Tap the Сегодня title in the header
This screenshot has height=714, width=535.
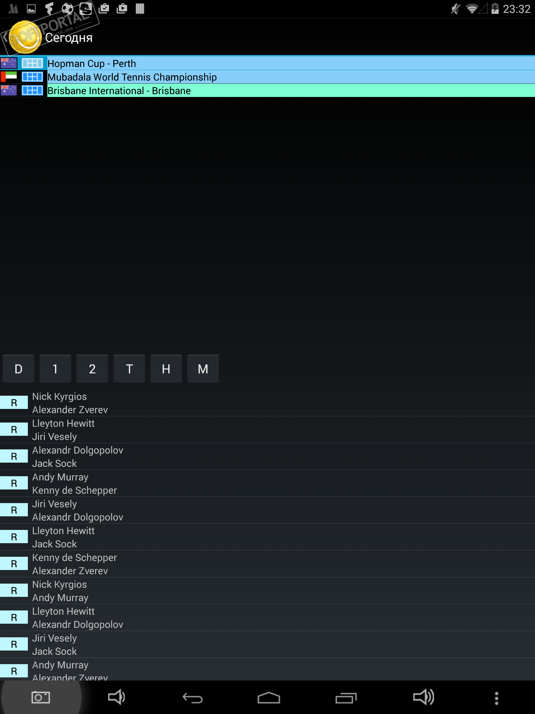pyautogui.click(x=69, y=38)
